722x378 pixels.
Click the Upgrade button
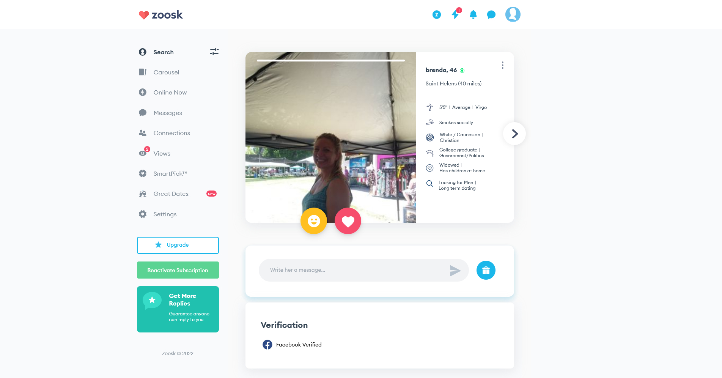click(178, 245)
